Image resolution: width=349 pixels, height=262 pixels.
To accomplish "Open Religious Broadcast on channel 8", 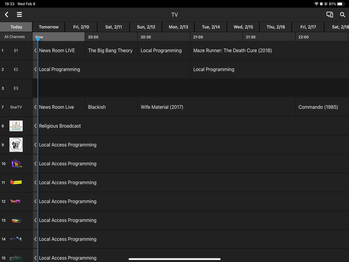I will 191,126.
